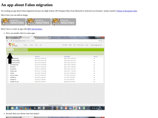The image size is (158, 118).
Task: Open the file explorer icon in the embedded taskbar
Action: [x=12, y=108]
